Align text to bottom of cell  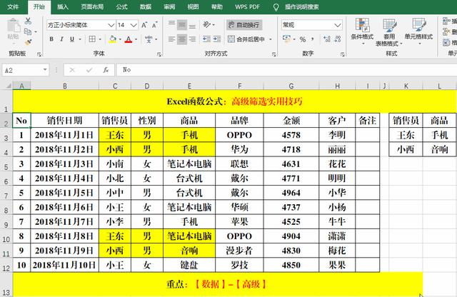tap(192, 25)
